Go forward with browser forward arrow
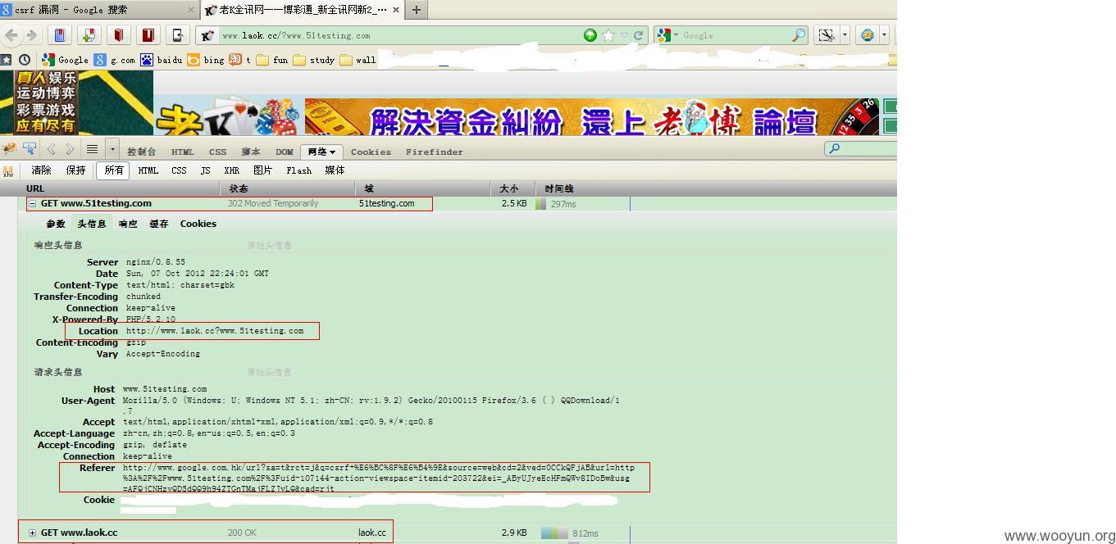The image size is (1116, 544). (31, 35)
